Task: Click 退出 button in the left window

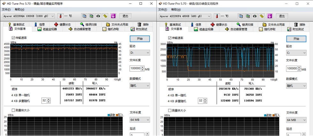Action: [x=125, y=16]
